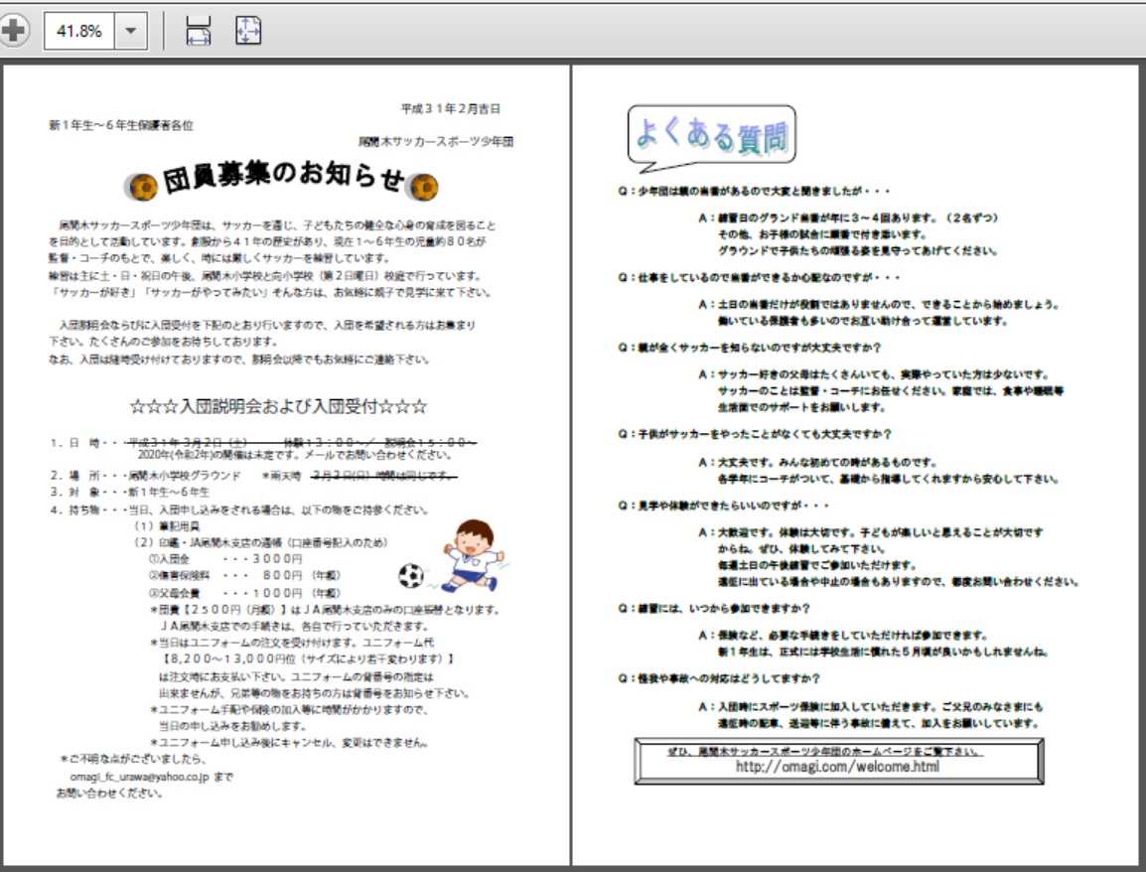Select the fit width scrolling icon
This screenshot has width=1146, height=872.
pyautogui.click(x=199, y=32)
